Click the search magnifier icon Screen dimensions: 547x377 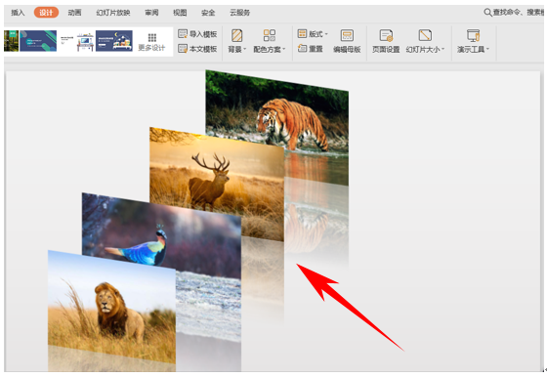point(487,13)
